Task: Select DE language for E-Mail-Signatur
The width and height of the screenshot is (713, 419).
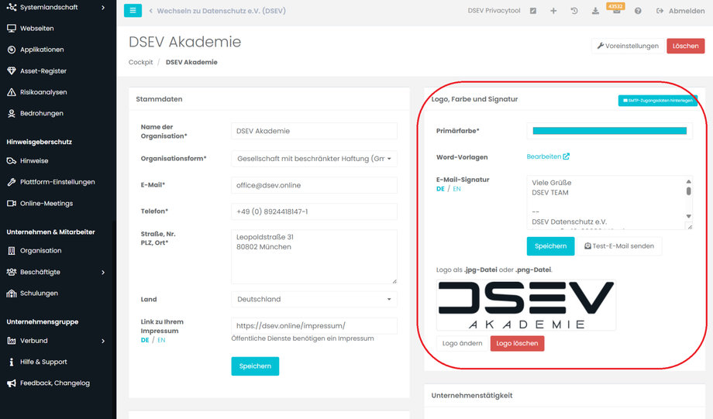Action: click(x=440, y=189)
